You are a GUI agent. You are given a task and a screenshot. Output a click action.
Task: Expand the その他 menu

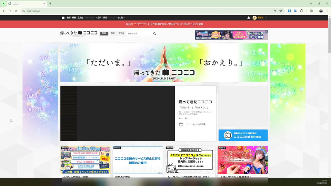tap(121, 18)
